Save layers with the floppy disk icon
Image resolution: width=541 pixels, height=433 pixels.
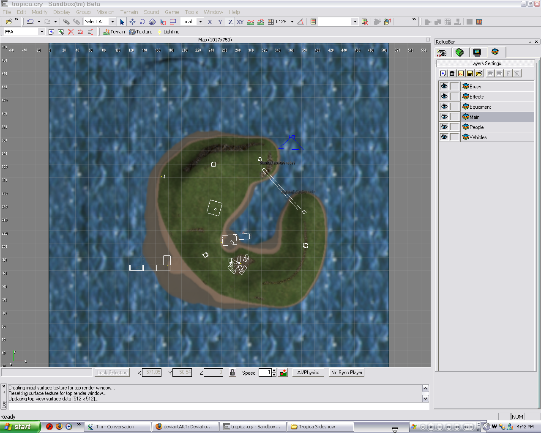pyautogui.click(x=470, y=74)
